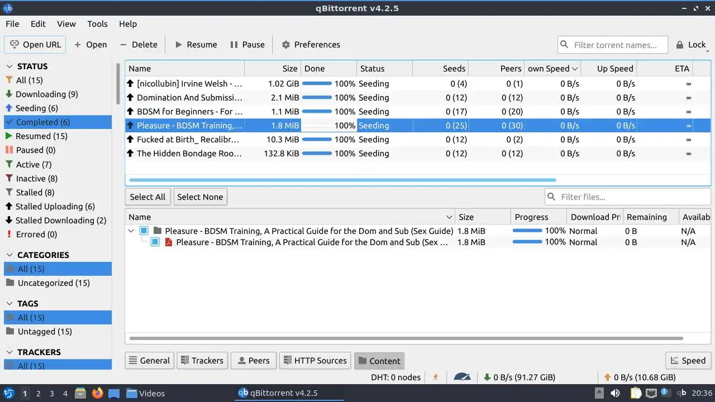Open the application menu launcher on taskbar
This screenshot has height=402, width=715.
(x=8, y=393)
